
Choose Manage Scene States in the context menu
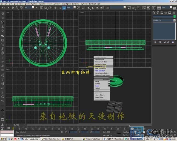(103, 75)
